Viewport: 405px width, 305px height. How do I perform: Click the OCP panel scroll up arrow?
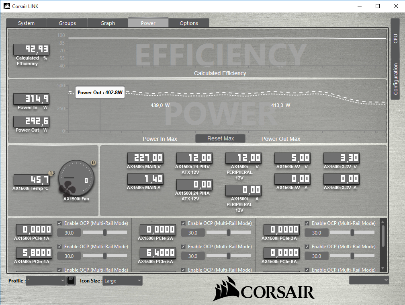(383, 222)
